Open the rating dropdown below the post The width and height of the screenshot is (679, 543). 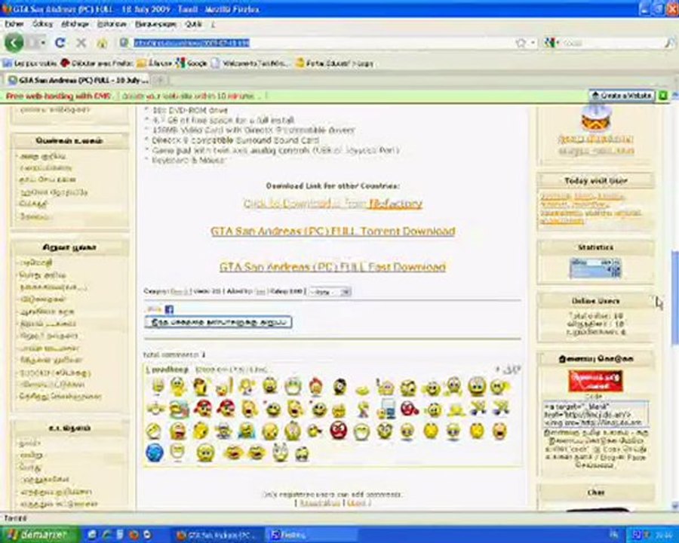point(330,292)
